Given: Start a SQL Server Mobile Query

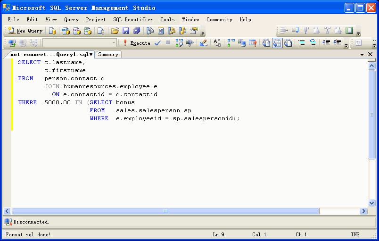Looking at the screenshot, I should tap(101, 31).
